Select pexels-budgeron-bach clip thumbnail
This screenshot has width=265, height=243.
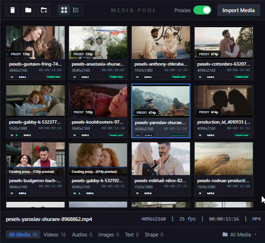(x=35, y=159)
